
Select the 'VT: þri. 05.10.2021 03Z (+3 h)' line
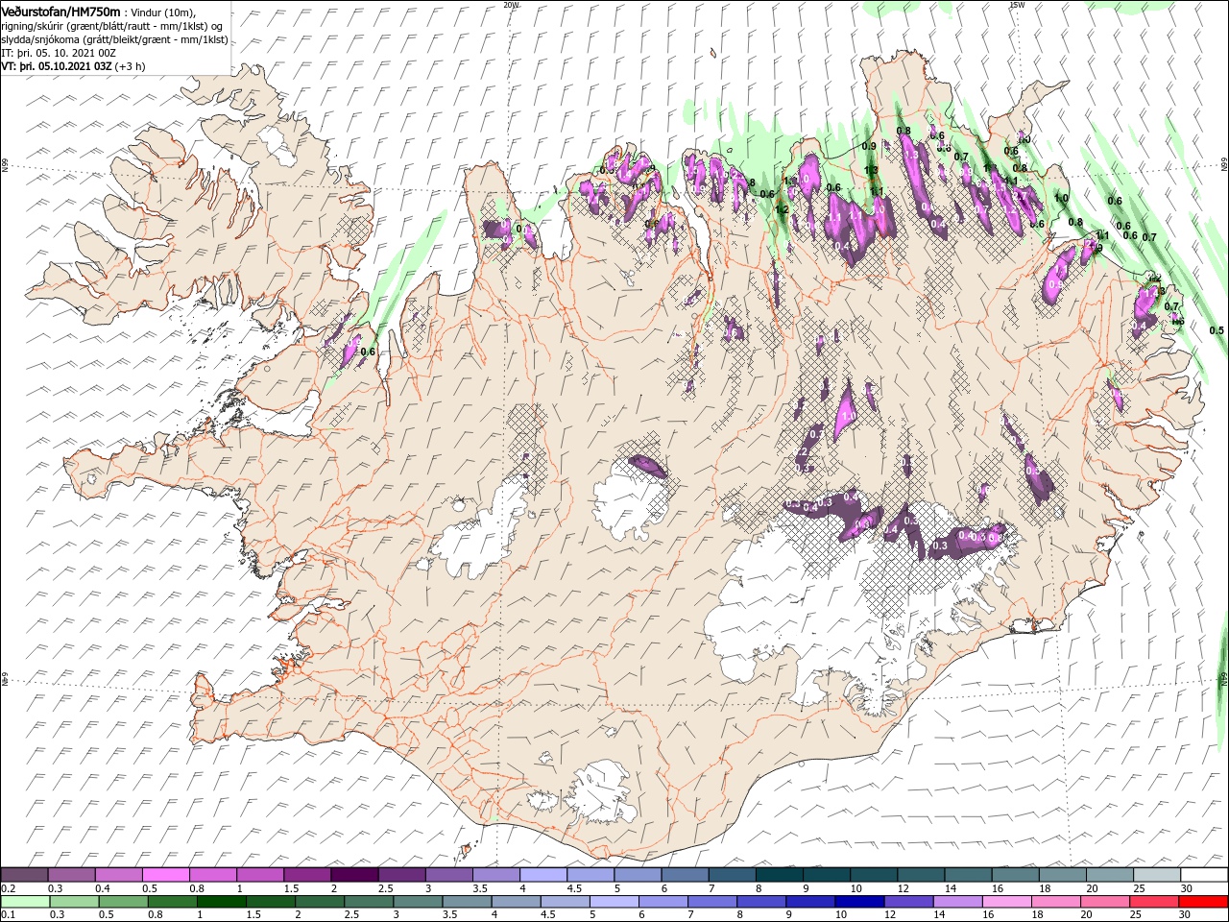(x=74, y=66)
